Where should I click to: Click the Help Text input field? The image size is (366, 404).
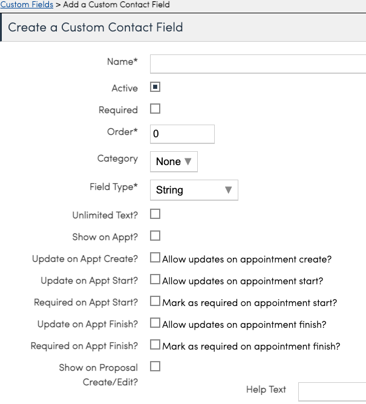tap(332, 391)
